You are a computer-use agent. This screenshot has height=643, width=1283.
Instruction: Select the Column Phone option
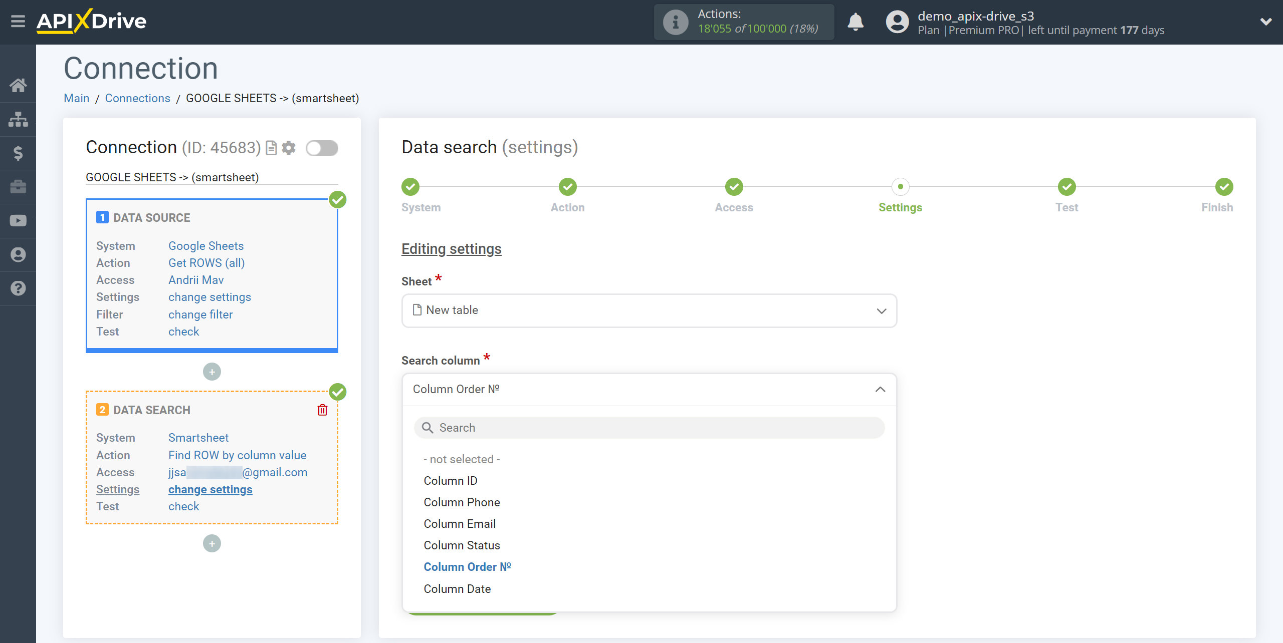pos(462,502)
